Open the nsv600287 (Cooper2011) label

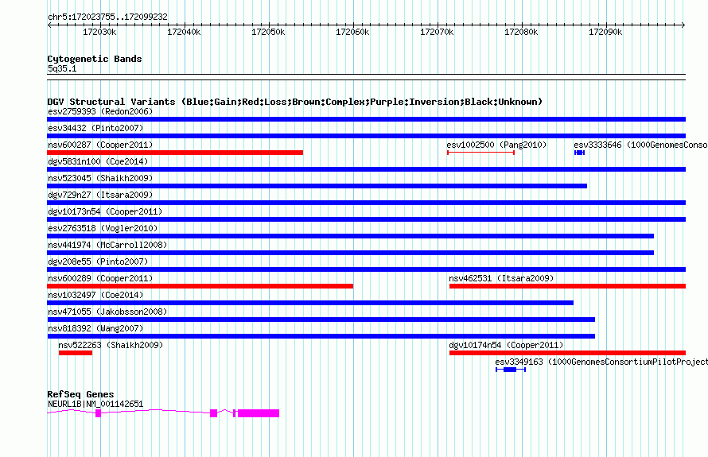[x=100, y=145]
